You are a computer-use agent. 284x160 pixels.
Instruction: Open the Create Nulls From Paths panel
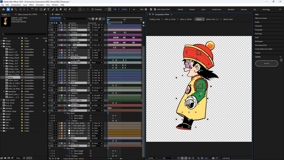click(264, 49)
